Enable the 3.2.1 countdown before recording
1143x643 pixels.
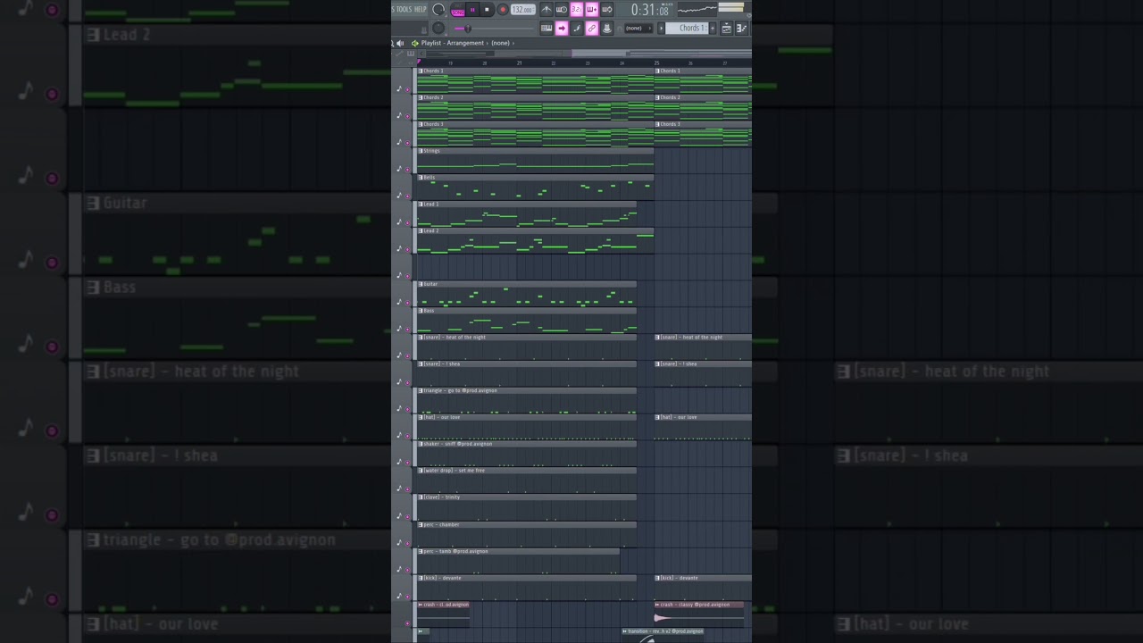pyautogui.click(x=577, y=10)
